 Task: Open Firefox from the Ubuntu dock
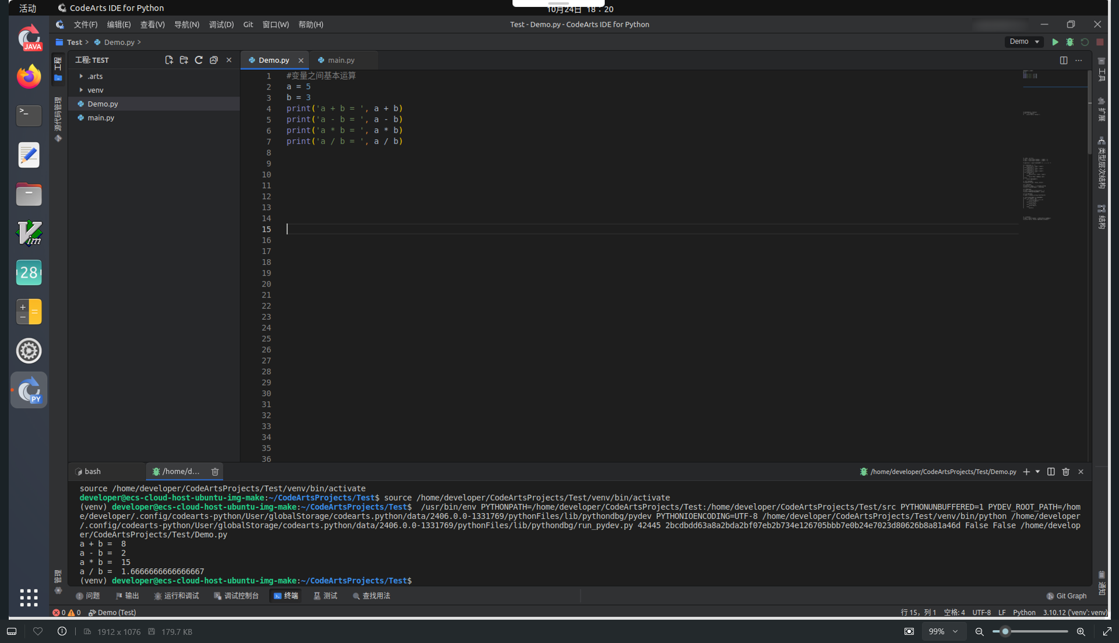click(29, 76)
